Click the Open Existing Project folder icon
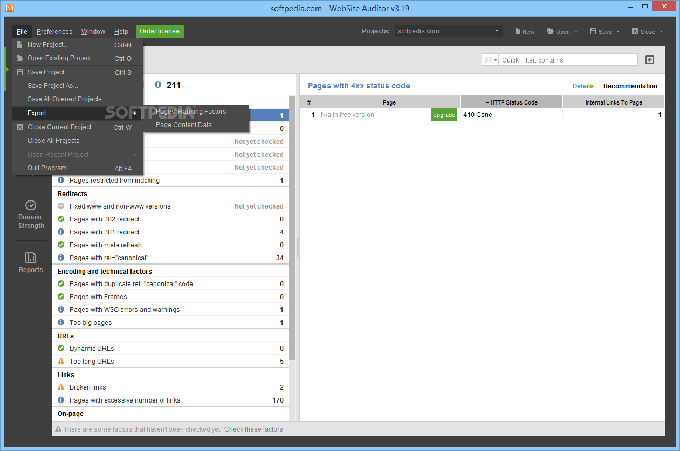 point(20,58)
